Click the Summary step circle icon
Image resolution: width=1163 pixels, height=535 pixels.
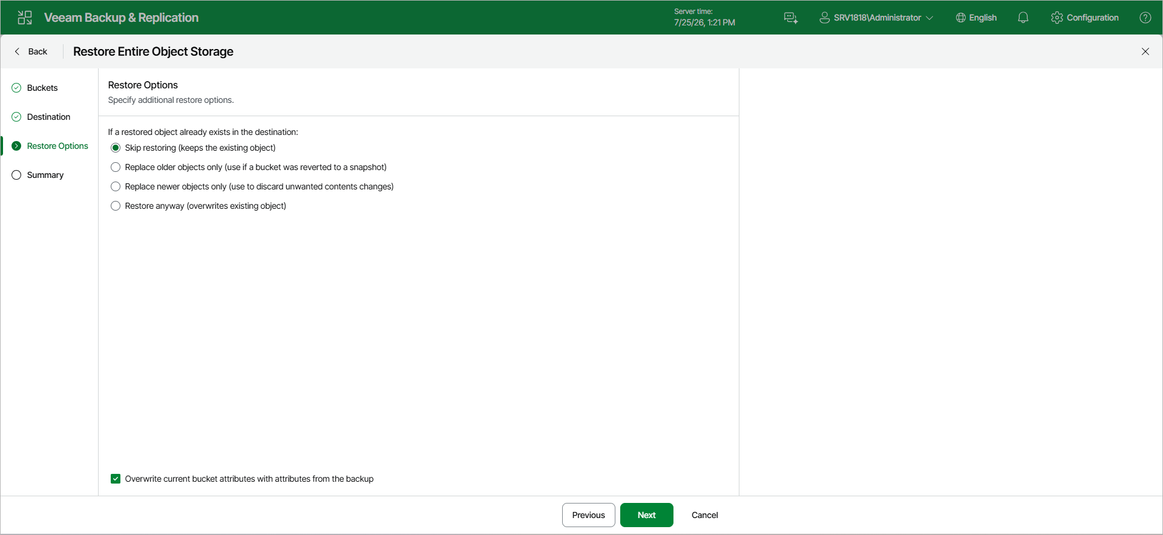tap(16, 175)
